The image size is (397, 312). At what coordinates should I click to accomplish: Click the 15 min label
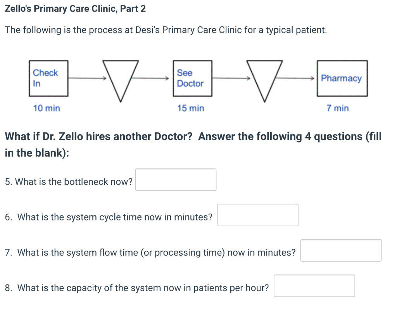pyautogui.click(x=190, y=109)
